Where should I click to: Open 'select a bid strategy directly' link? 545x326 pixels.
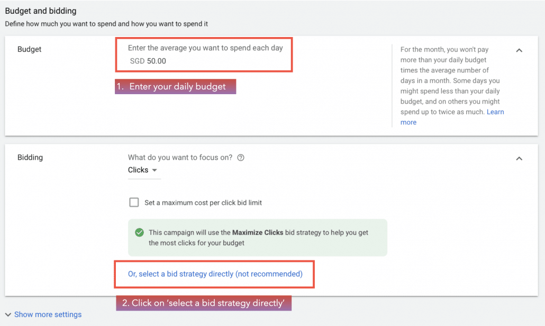pyautogui.click(x=215, y=274)
